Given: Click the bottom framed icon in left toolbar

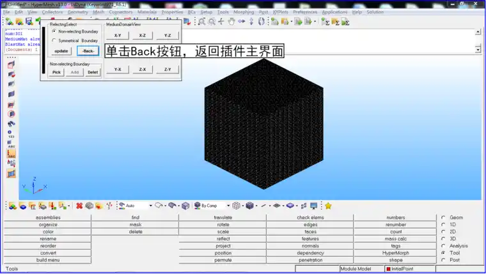Looking at the screenshot, I should coord(11,173).
